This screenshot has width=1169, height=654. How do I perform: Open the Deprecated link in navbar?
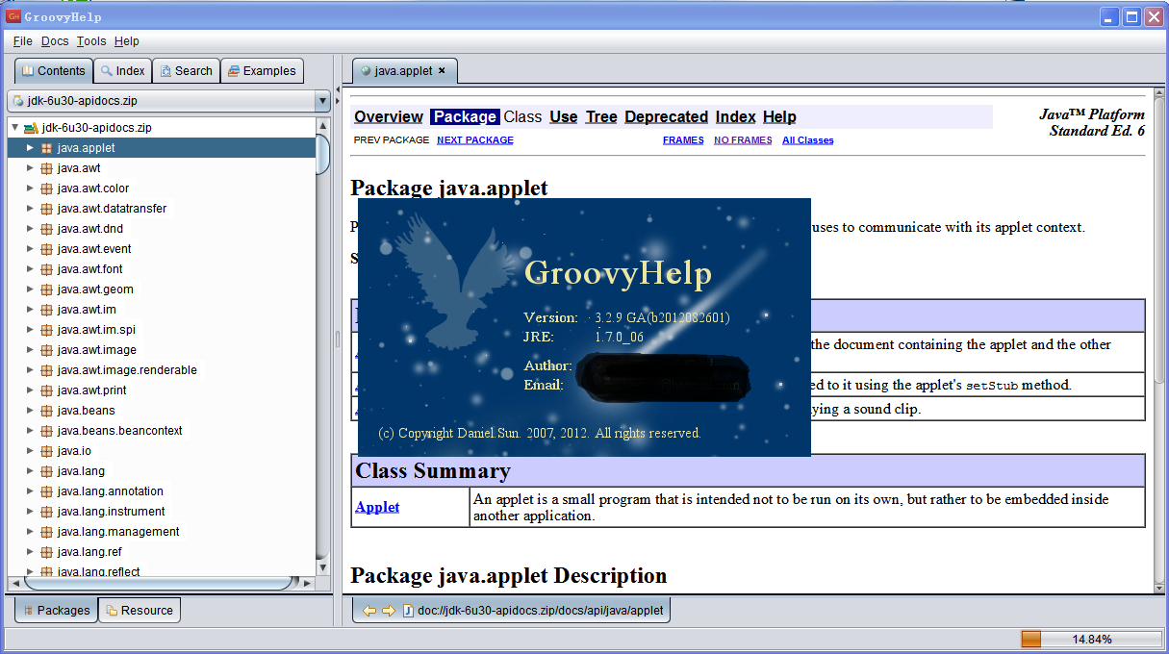tap(666, 116)
